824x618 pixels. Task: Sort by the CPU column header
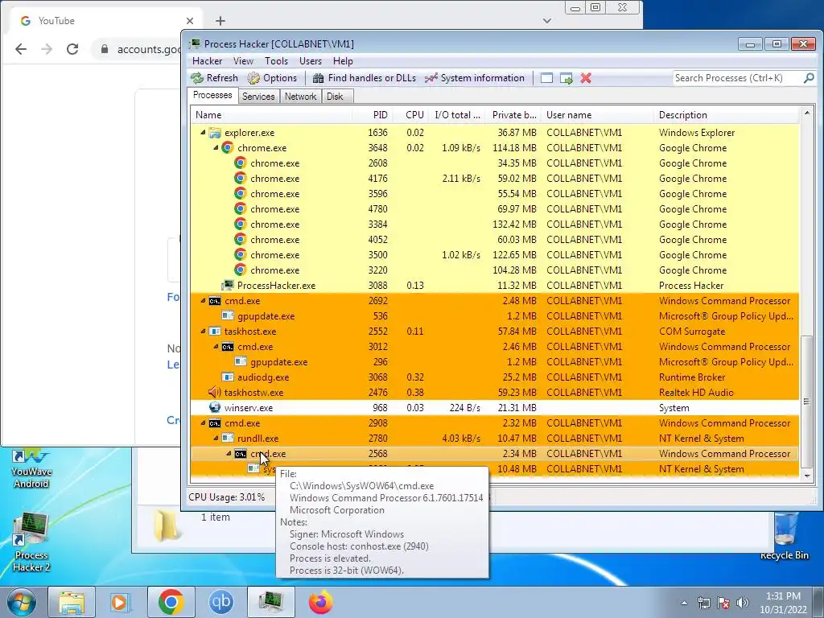click(411, 114)
